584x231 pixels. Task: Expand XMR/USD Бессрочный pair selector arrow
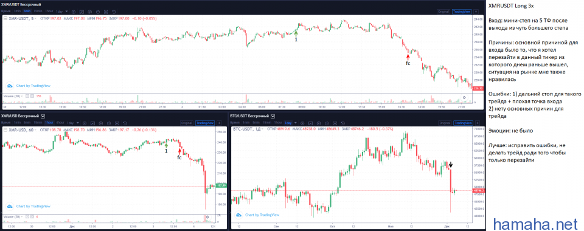(x=43, y=116)
